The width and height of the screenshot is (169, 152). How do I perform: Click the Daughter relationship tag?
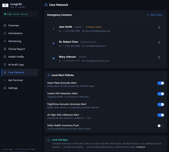point(78,27)
